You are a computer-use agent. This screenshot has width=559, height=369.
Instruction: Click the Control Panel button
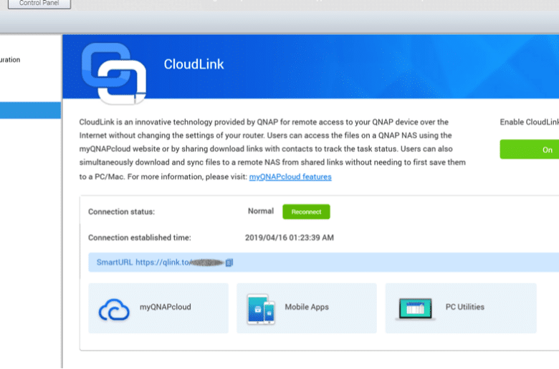(x=39, y=4)
